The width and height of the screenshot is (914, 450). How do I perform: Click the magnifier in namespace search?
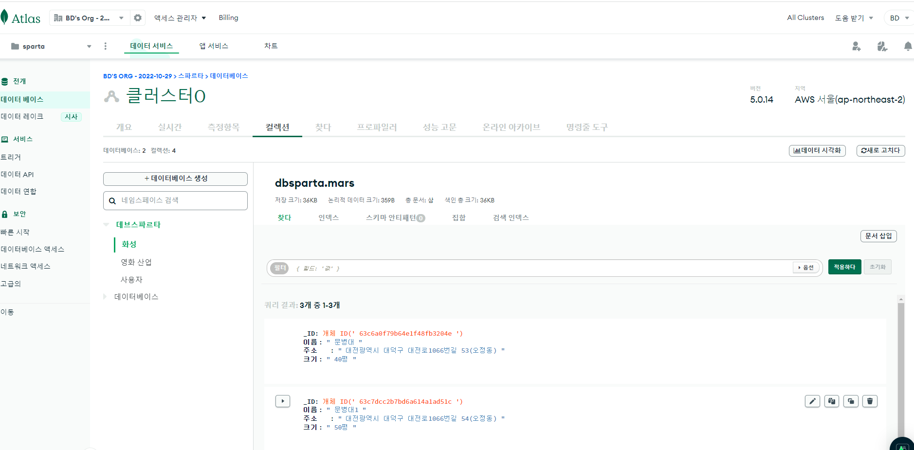[x=112, y=200]
